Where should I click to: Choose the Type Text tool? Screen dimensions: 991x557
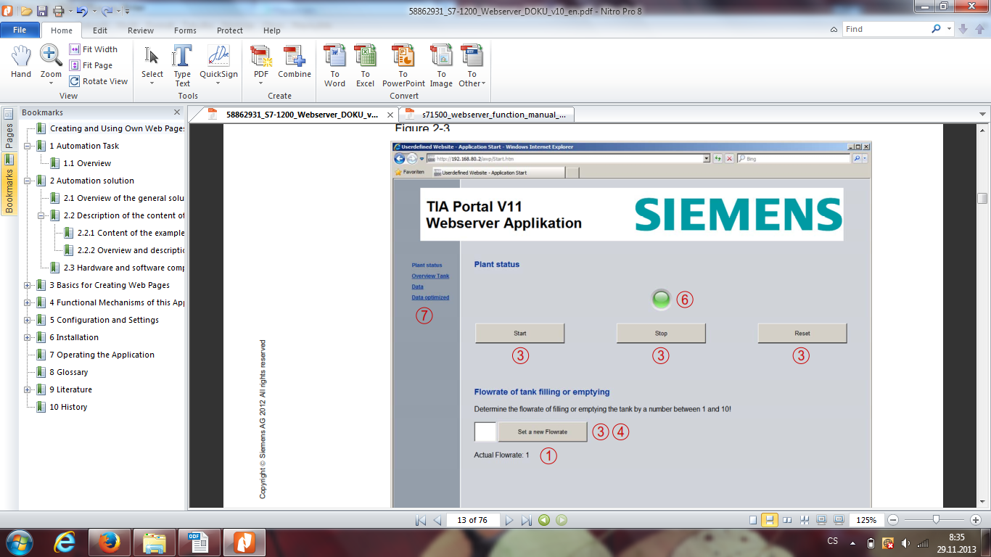pyautogui.click(x=182, y=65)
